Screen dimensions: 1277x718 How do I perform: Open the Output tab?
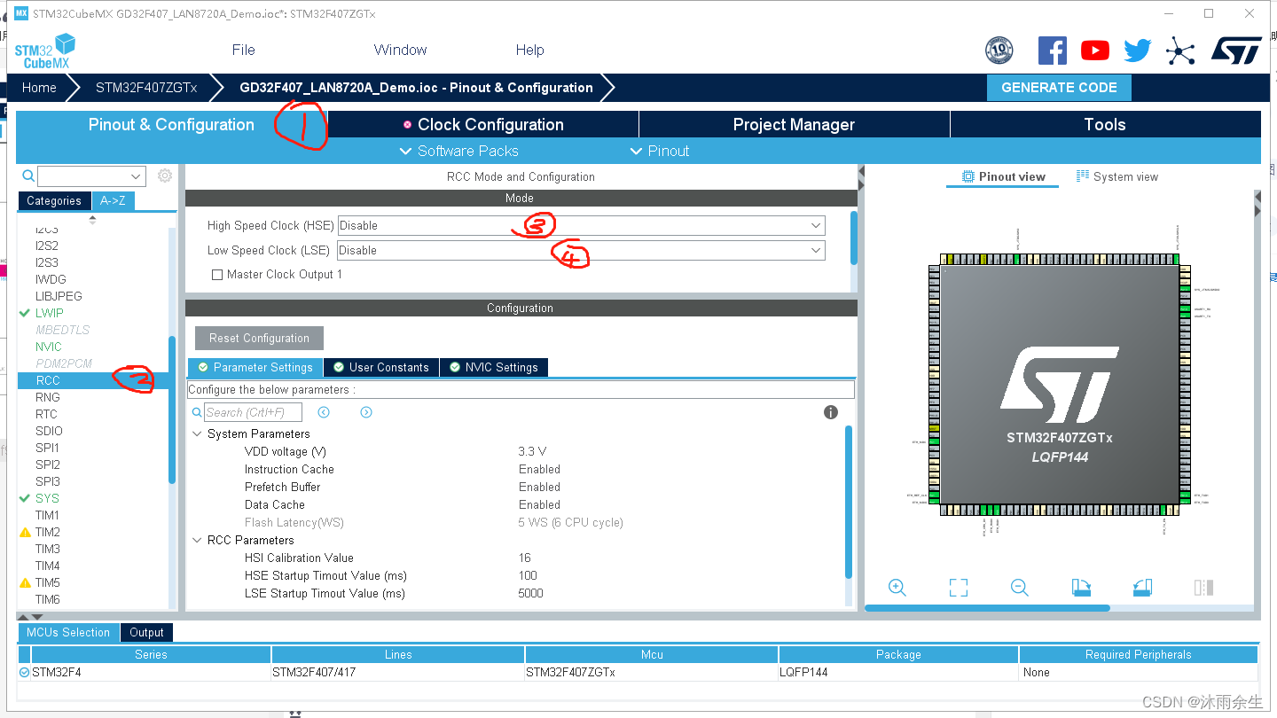(x=147, y=632)
